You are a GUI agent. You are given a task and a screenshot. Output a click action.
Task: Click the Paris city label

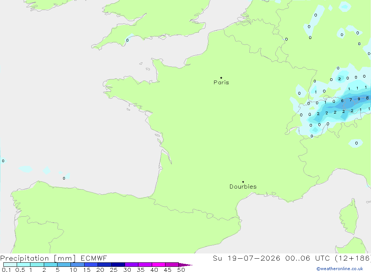coord(221,82)
